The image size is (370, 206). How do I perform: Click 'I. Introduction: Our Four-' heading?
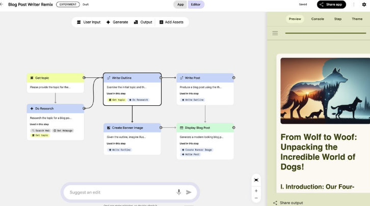pos(318,187)
